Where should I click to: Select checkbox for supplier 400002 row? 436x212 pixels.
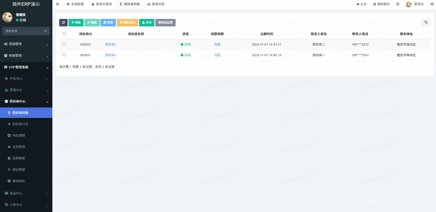pos(64,44)
